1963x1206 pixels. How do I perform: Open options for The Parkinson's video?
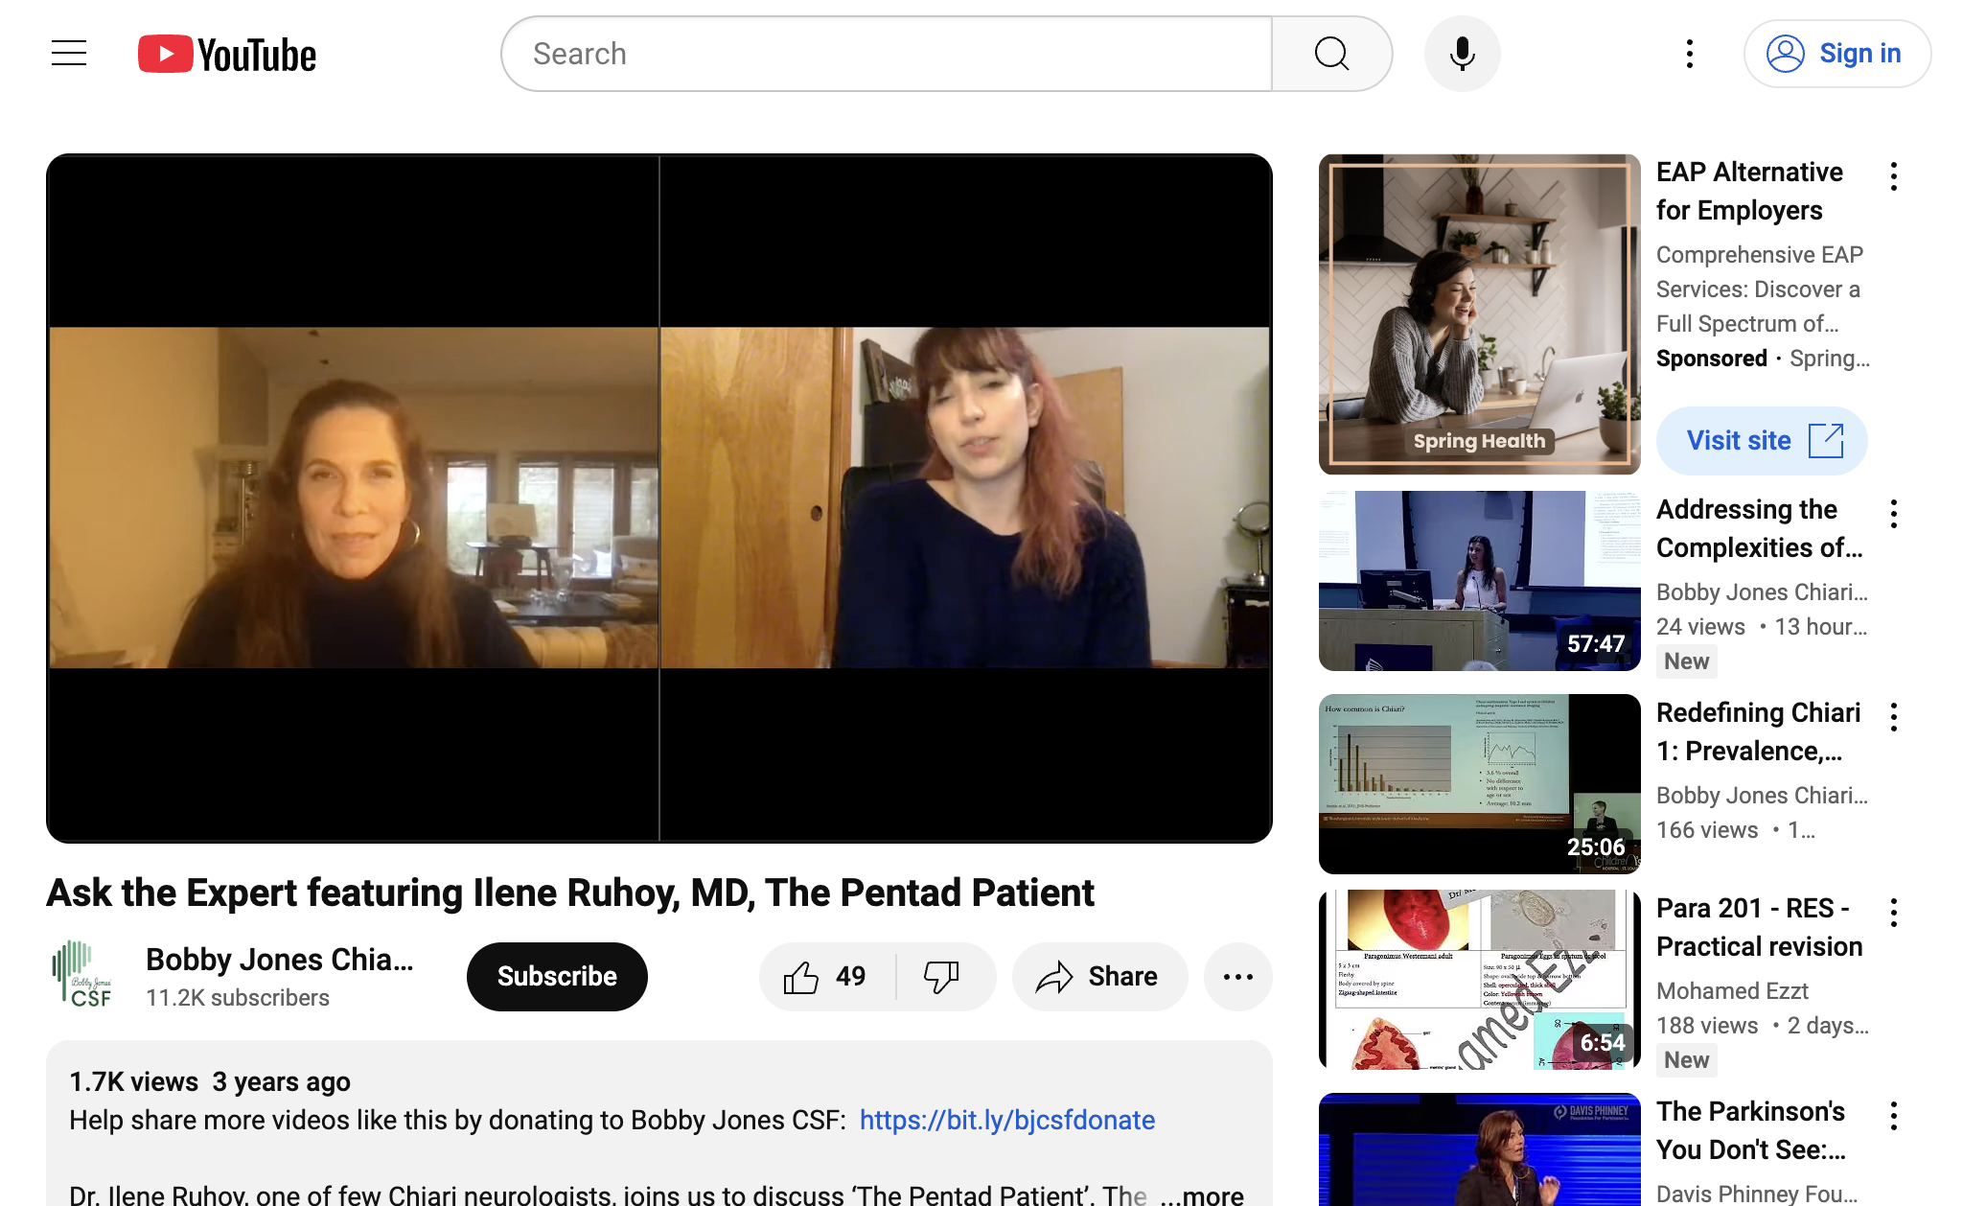click(1893, 1116)
